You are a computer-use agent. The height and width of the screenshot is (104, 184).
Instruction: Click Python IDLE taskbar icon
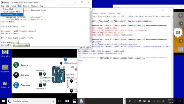(82, 101)
